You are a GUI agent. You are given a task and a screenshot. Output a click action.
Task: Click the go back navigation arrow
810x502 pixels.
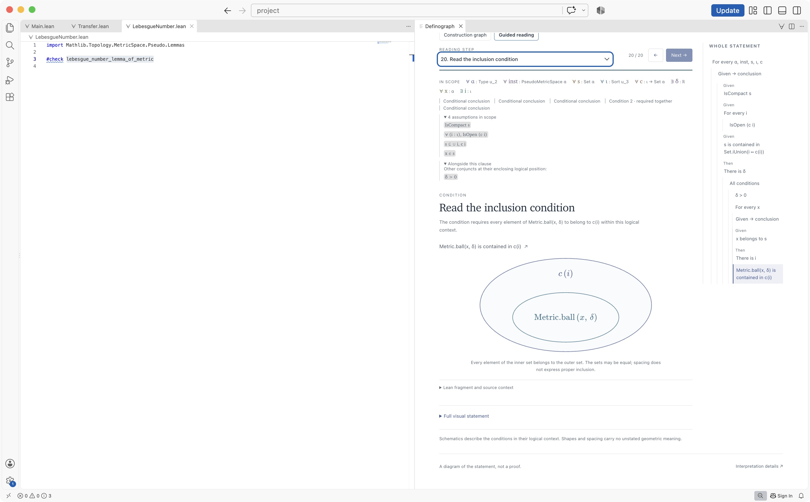pyautogui.click(x=228, y=11)
